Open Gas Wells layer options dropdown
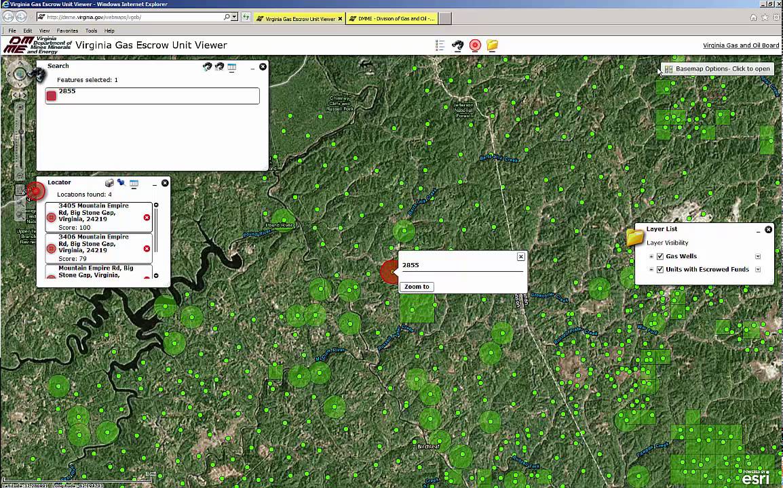Image resolution: width=783 pixels, height=488 pixels. click(758, 256)
